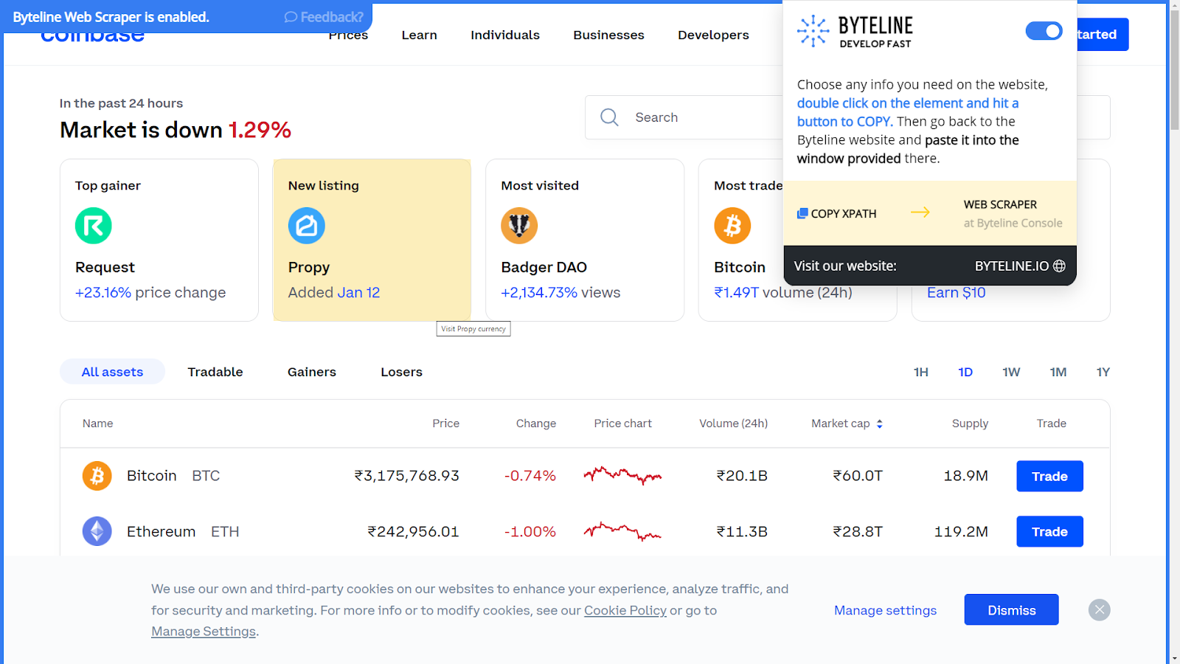The width and height of the screenshot is (1180, 664).
Task: Click the Price column header
Action: (x=446, y=423)
